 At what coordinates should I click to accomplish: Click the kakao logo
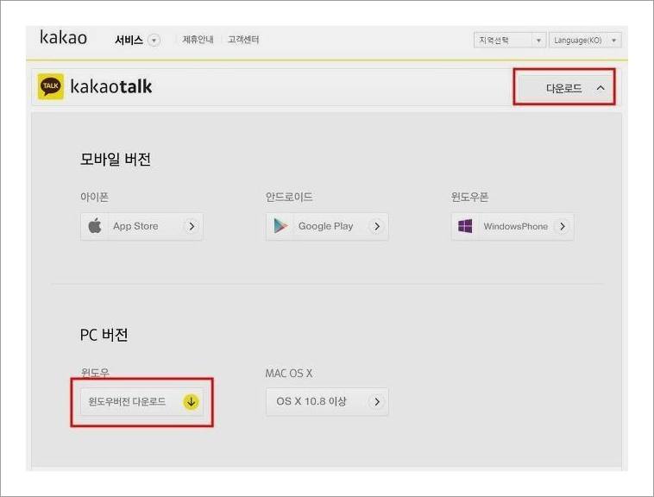point(63,37)
